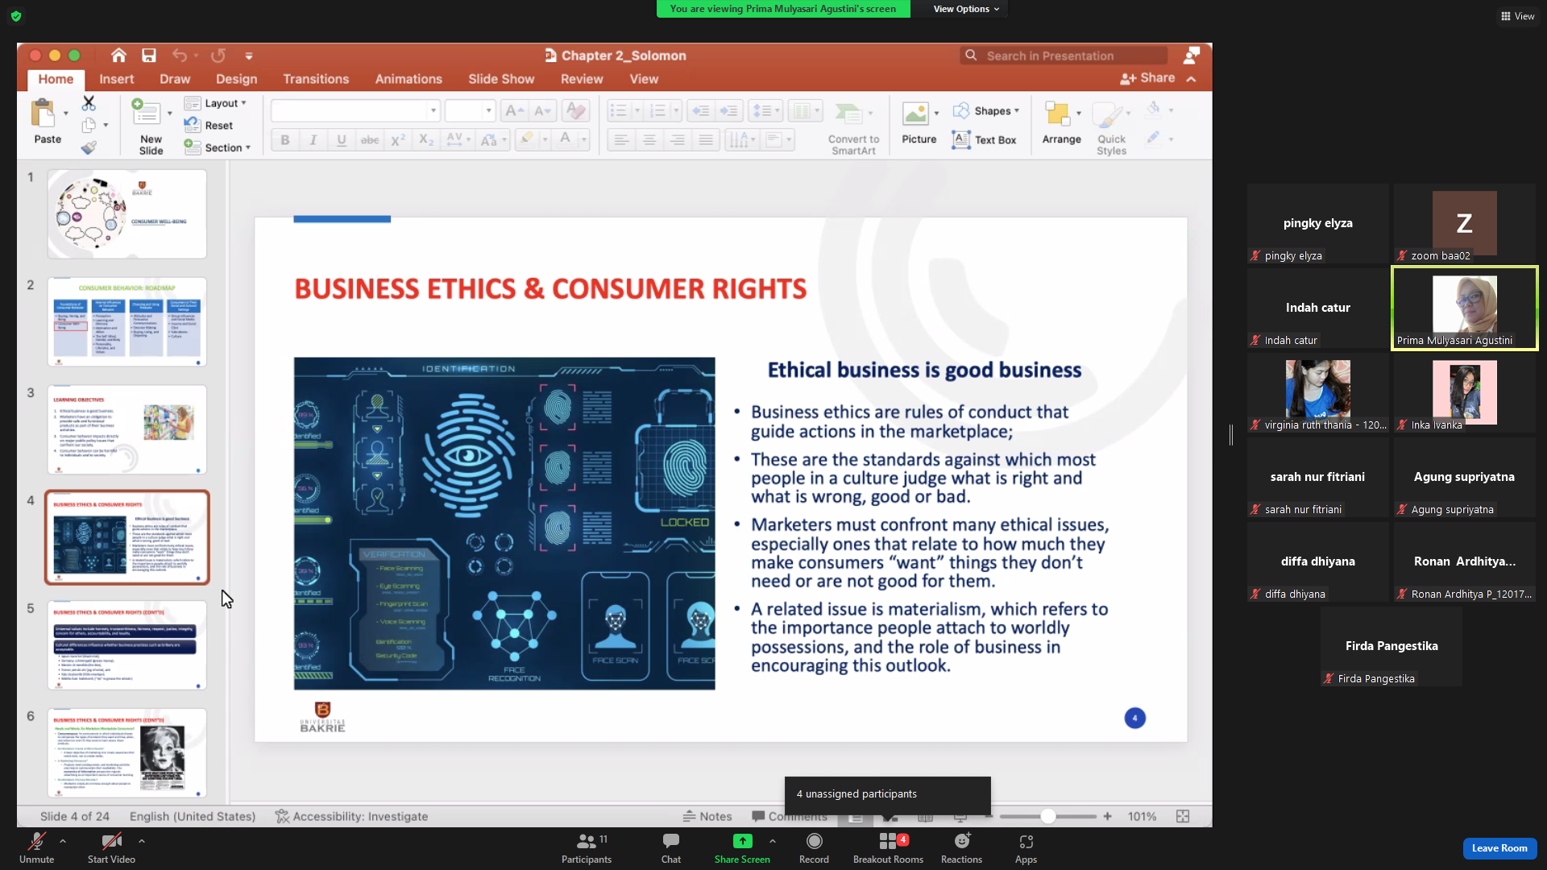
Task: Open Breakout Rooms in Zoom
Action: (x=888, y=848)
